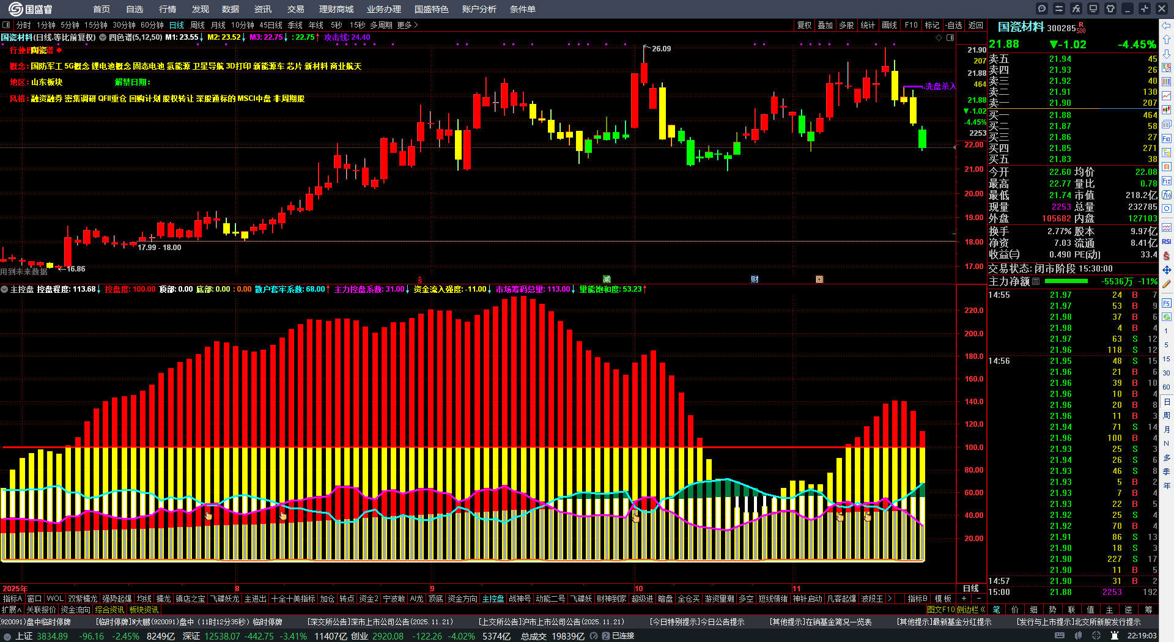Select the candlestick K-line chart icon
This screenshot has height=642, width=1174.
point(1167,110)
